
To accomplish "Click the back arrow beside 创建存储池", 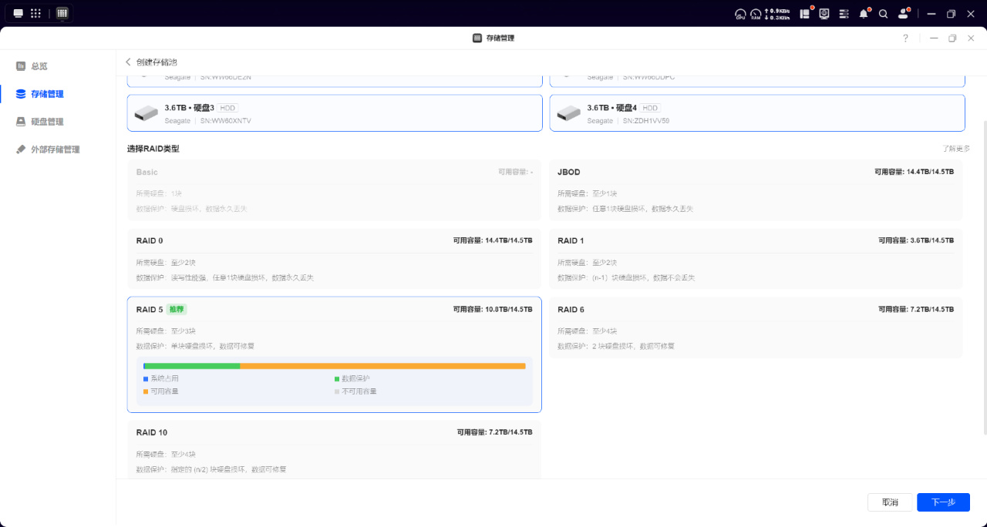I will click(x=129, y=62).
